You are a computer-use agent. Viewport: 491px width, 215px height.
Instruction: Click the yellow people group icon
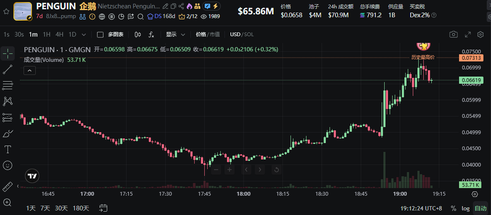coord(197,6)
